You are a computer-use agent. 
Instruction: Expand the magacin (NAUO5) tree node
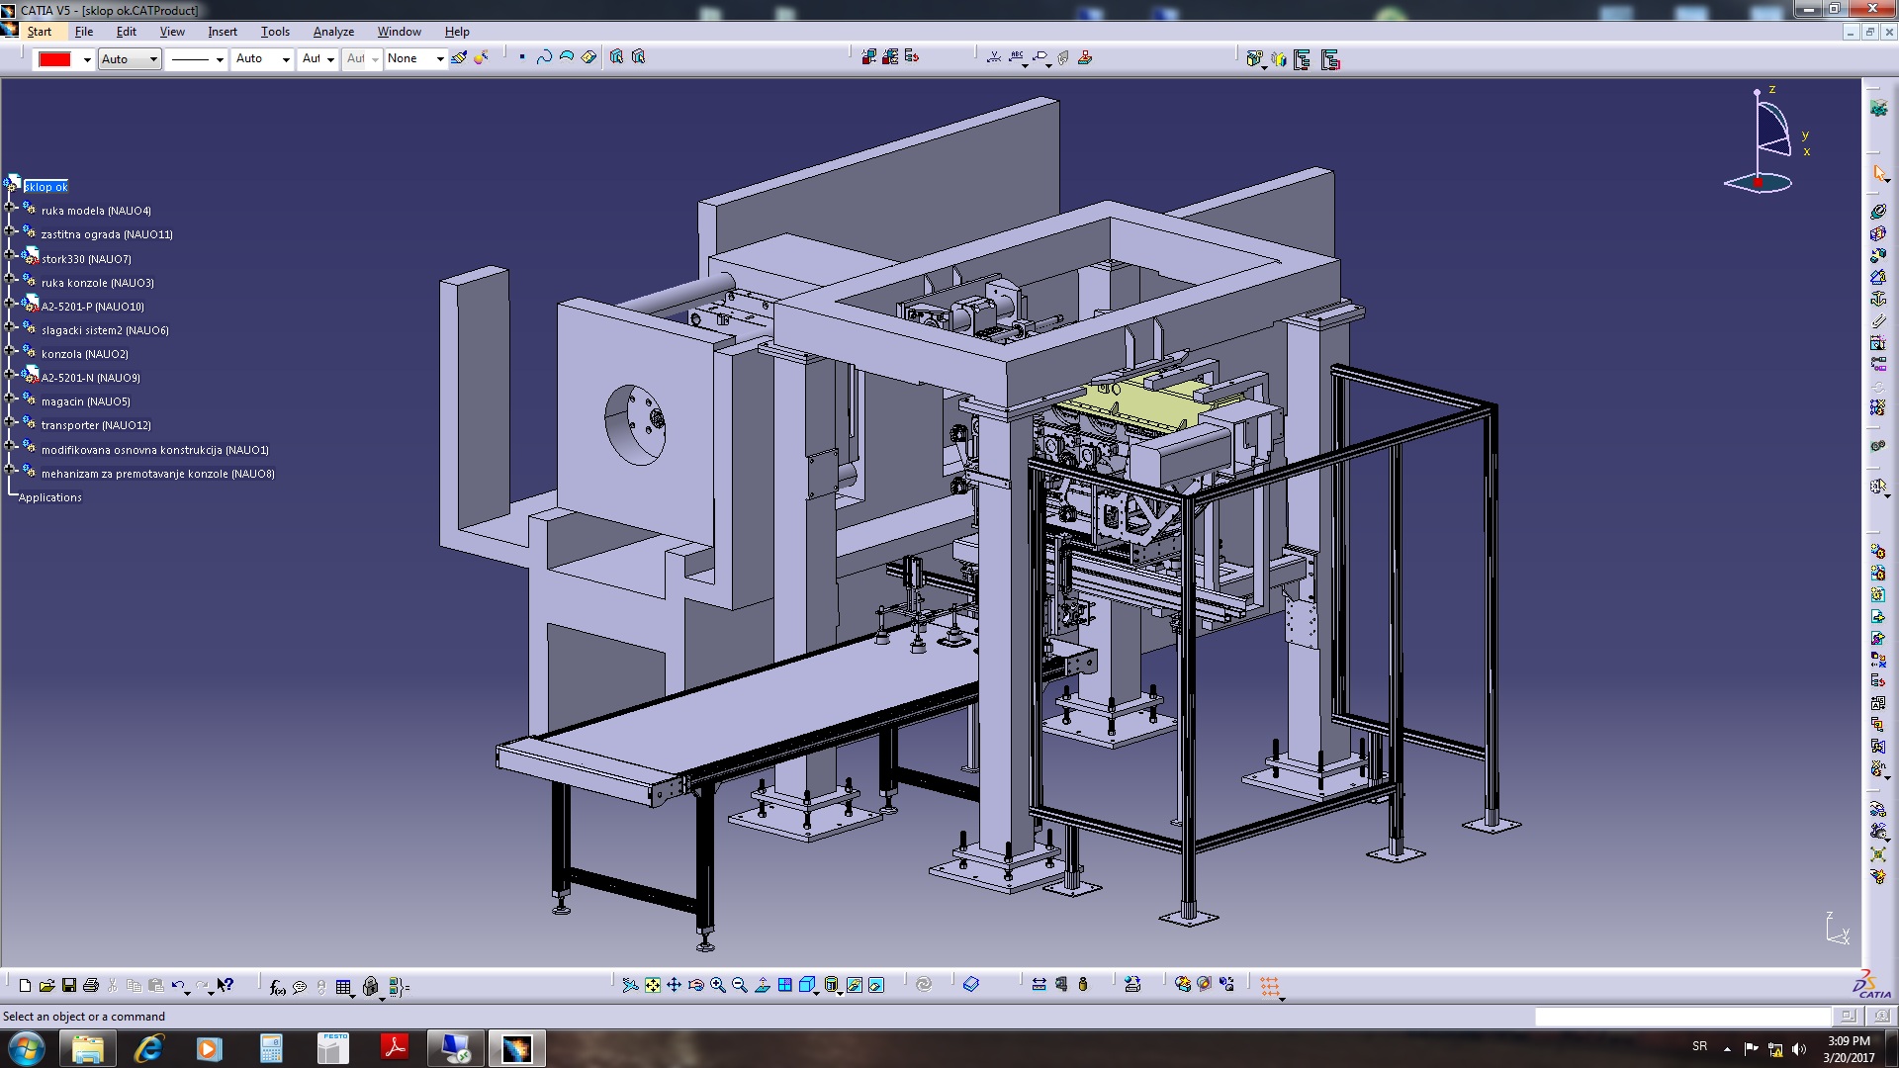coord(11,399)
